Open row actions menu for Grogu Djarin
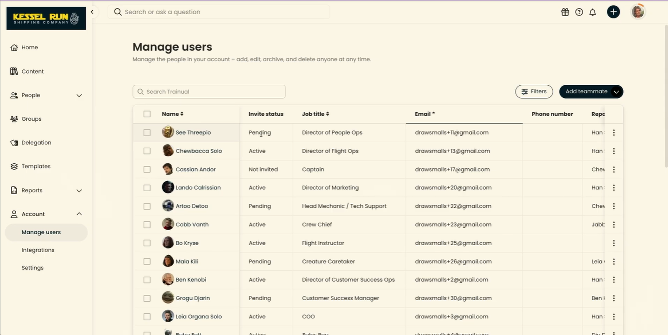The width and height of the screenshot is (668, 335). (x=614, y=298)
